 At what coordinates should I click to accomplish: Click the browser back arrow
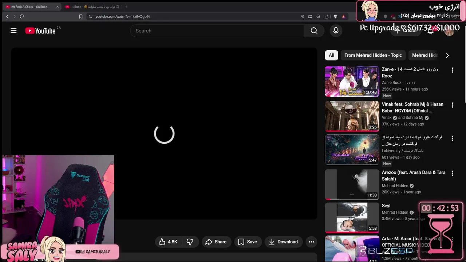(7, 16)
